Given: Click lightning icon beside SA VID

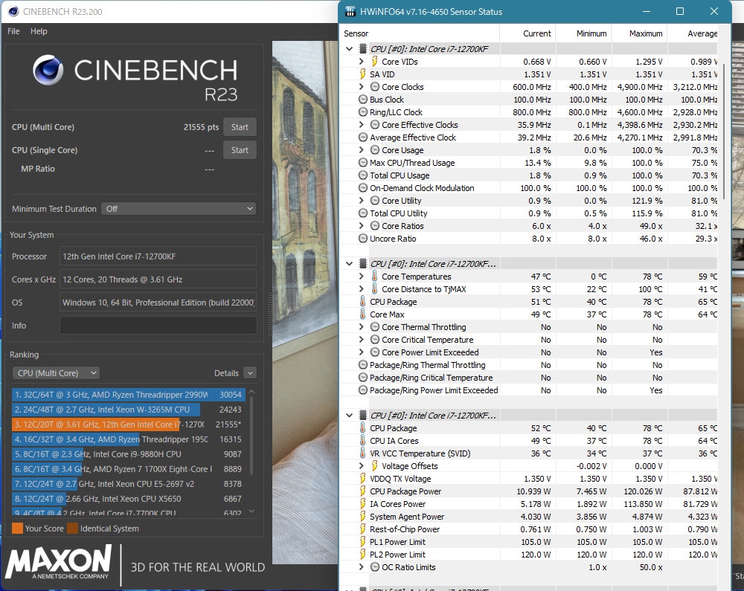Looking at the screenshot, I should (363, 74).
